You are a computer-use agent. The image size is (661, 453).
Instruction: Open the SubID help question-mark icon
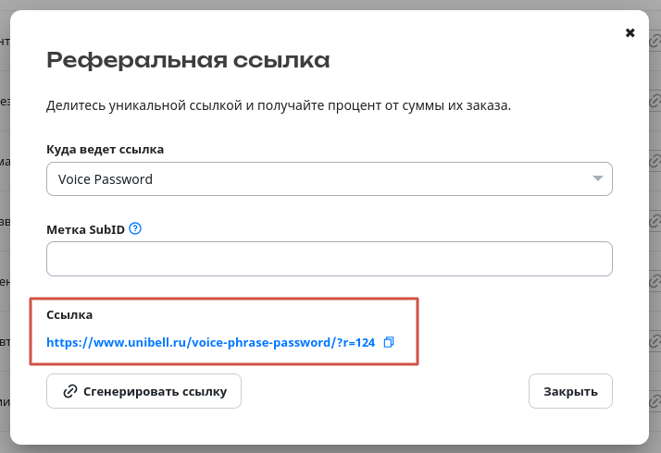(135, 228)
